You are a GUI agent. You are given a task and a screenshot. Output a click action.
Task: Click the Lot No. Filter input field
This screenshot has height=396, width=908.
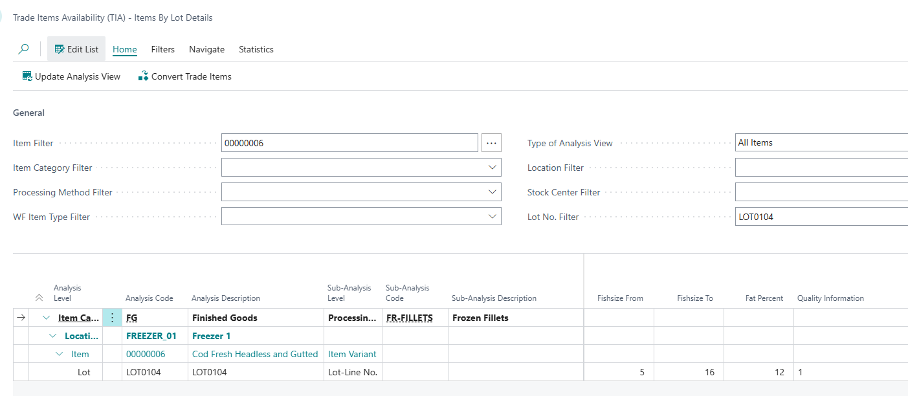(x=821, y=217)
